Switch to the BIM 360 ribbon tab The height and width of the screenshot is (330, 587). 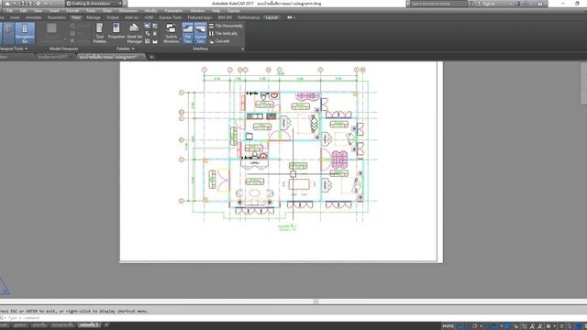[225, 17]
